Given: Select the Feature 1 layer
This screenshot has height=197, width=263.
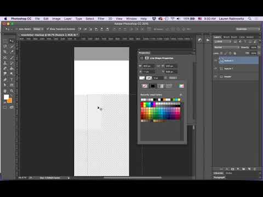Looking at the screenshot, I should [x=238, y=68].
